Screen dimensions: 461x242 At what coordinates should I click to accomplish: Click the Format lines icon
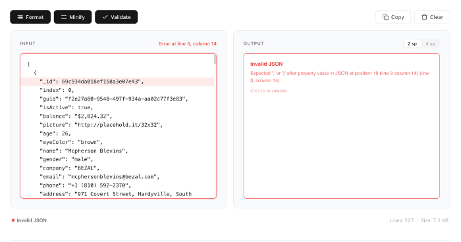(x=20, y=17)
